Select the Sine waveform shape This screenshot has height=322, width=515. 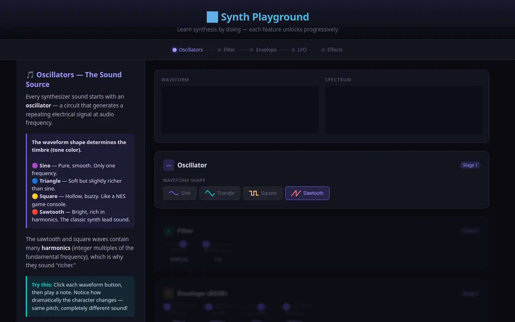click(x=180, y=193)
